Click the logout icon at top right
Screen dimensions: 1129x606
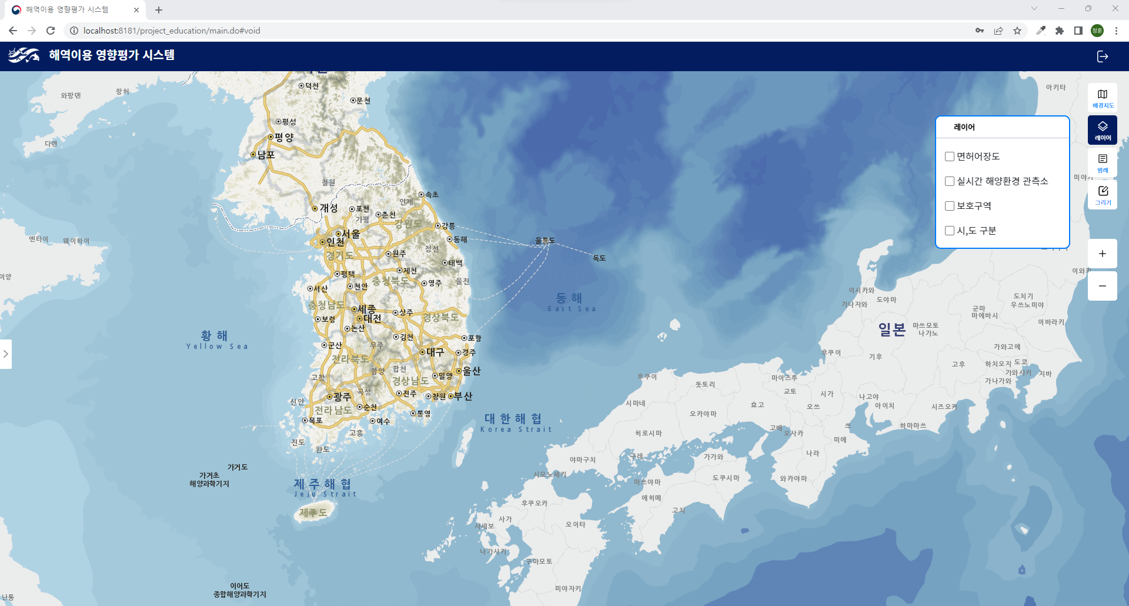(x=1103, y=56)
